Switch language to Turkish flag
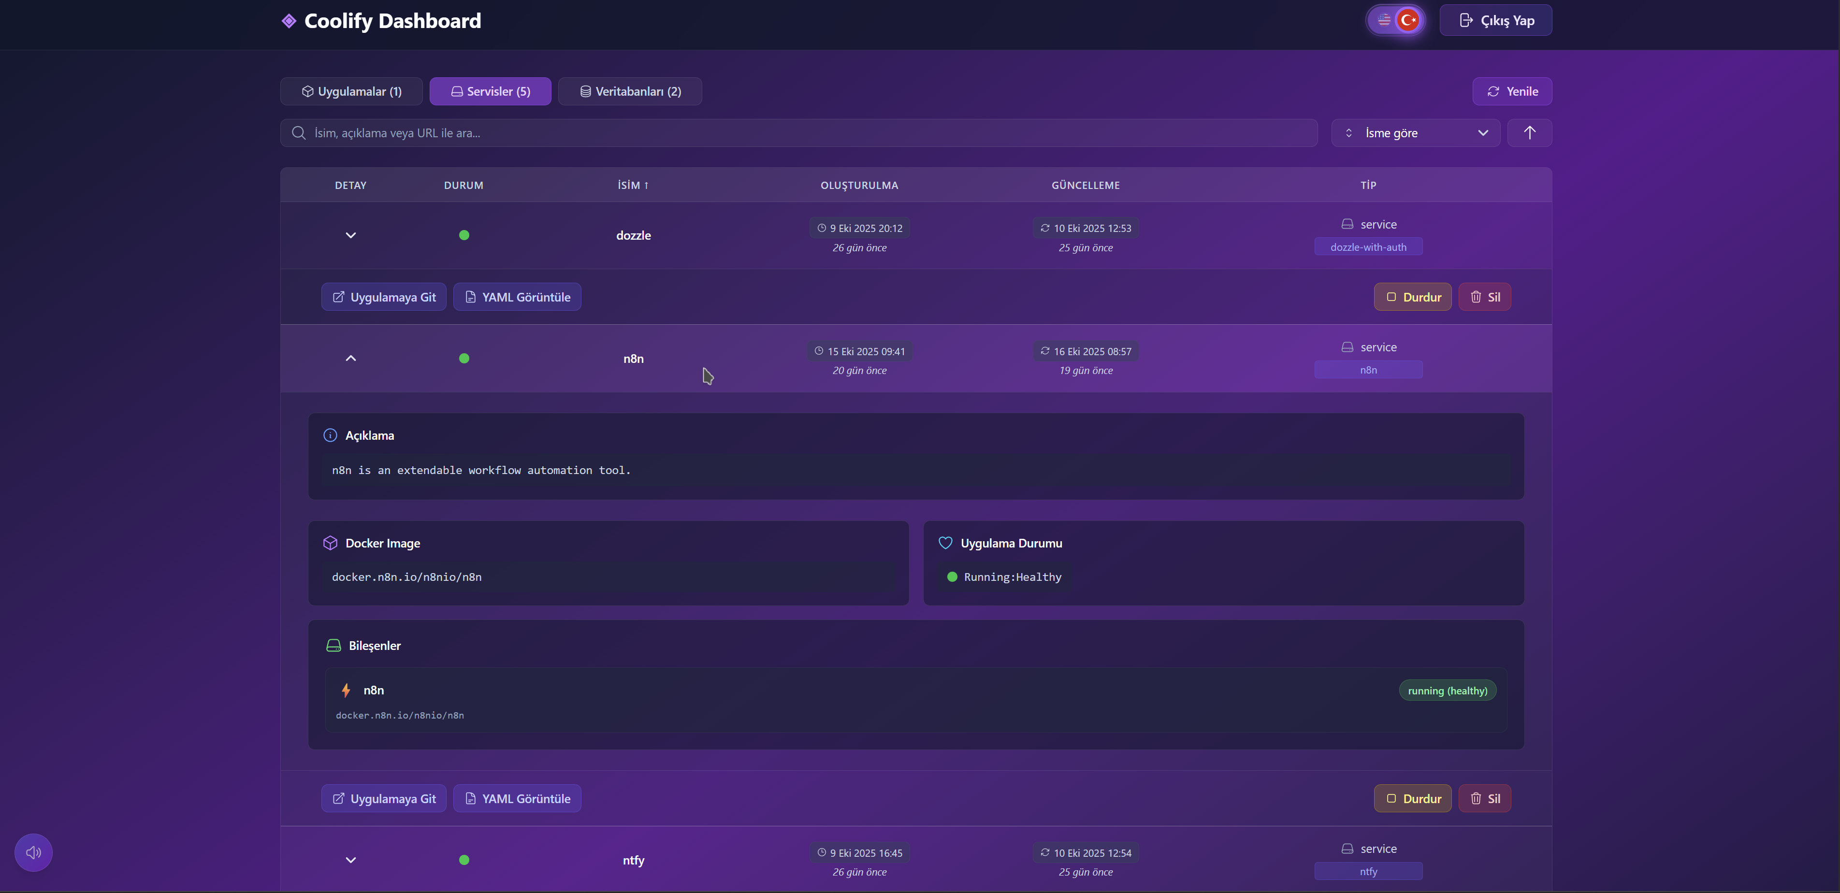Screen dimensions: 1840x893 point(1408,20)
